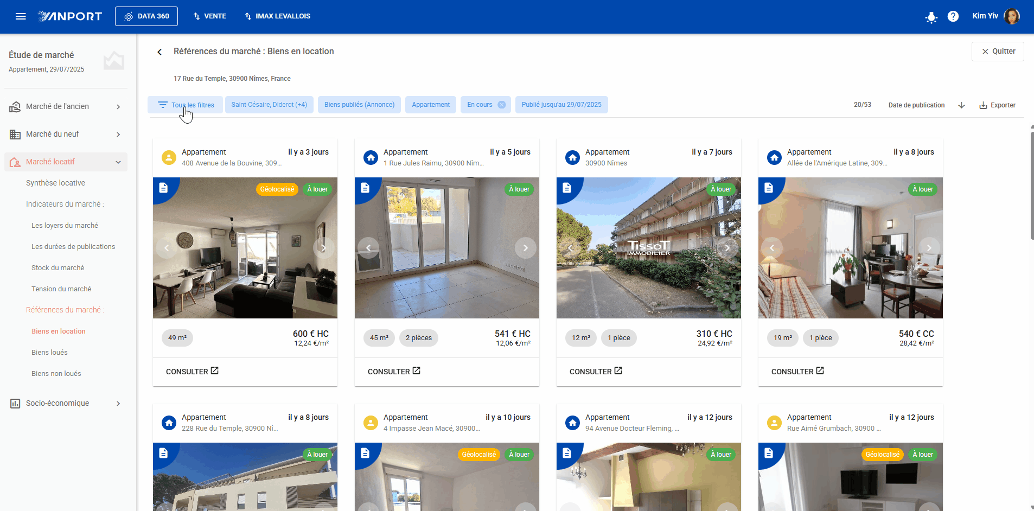Consult the 600 € HC apartment listing
This screenshot has height=511, width=1034.
point(192,372)
